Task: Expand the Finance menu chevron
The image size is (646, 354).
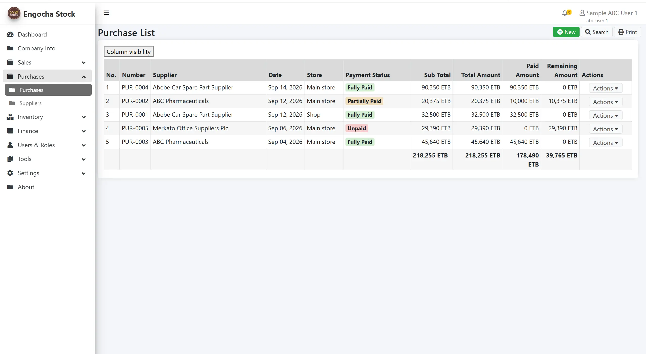Action: tap(84, 131)
